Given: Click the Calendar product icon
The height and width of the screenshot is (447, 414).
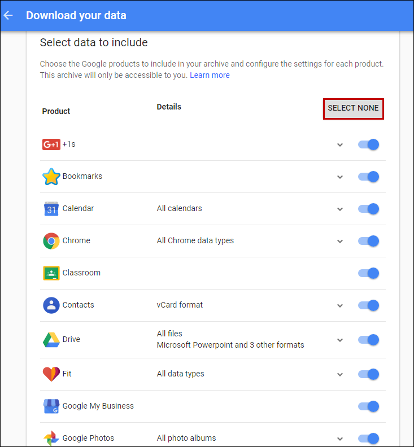Looking at the screenshot, I should click(51, 209).
